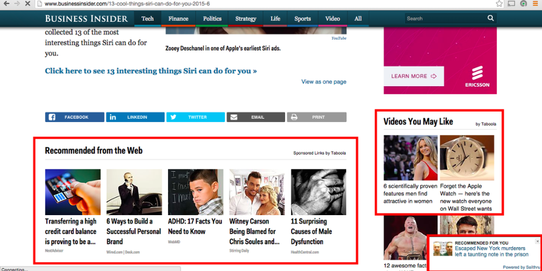Click the Print button
This screenshot has height=271, width=542.
pyautogui.click(x=317, y=117)
